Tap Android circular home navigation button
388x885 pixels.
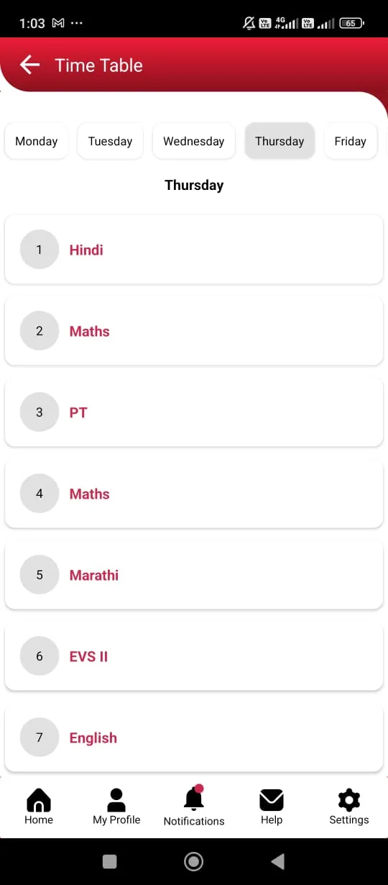[193, 861]
